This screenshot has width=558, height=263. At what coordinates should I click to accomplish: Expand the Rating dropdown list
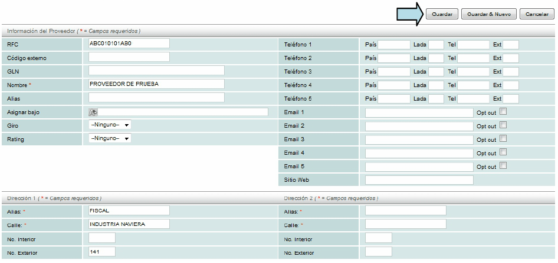[110, 138]
